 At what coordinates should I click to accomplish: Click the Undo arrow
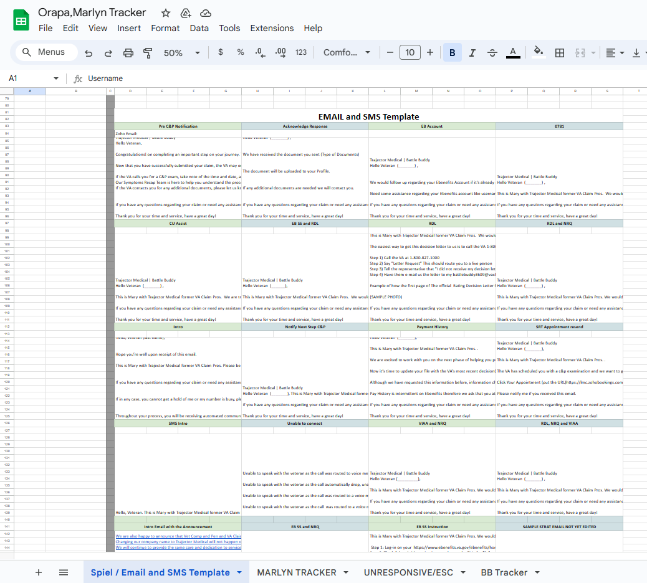89,53
